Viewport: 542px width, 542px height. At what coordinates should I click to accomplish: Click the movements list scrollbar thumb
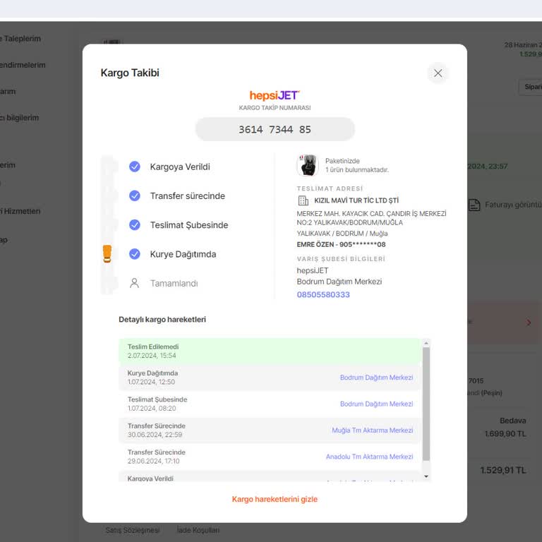pos(426,404)
